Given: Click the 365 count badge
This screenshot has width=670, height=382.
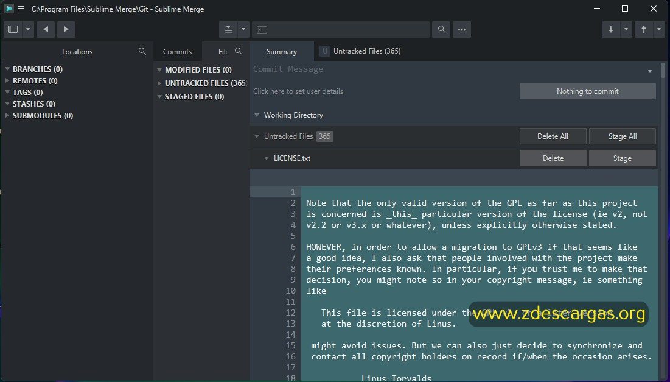Looking at the screenshot, I should pos(325,136).
